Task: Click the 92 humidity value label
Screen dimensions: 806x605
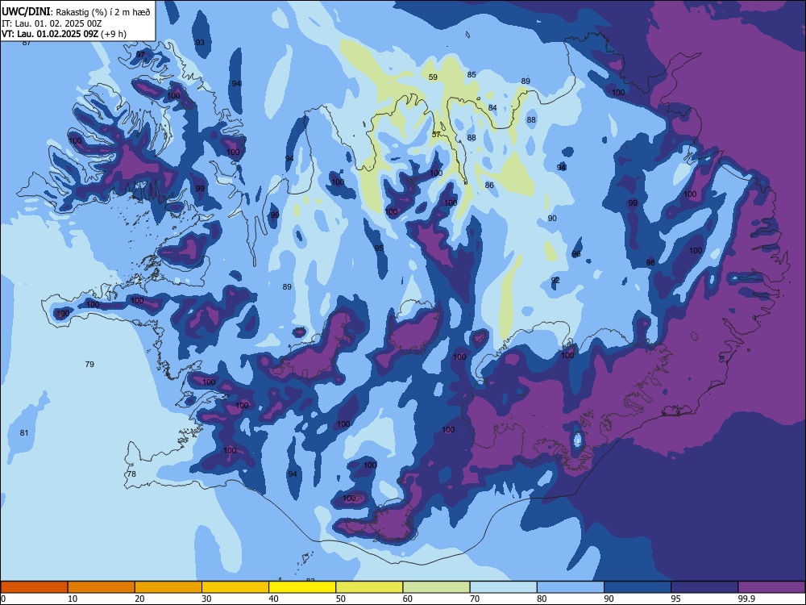Action: click(555, 281)
